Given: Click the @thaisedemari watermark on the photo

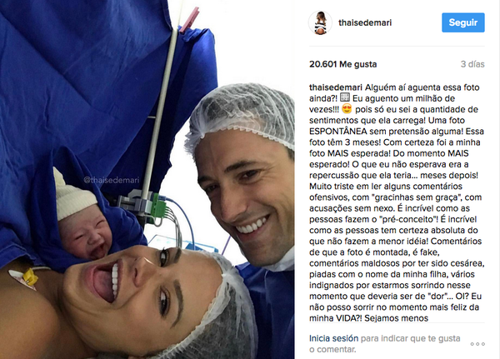Looking at the screenshot, I should (x=112, y=180).
